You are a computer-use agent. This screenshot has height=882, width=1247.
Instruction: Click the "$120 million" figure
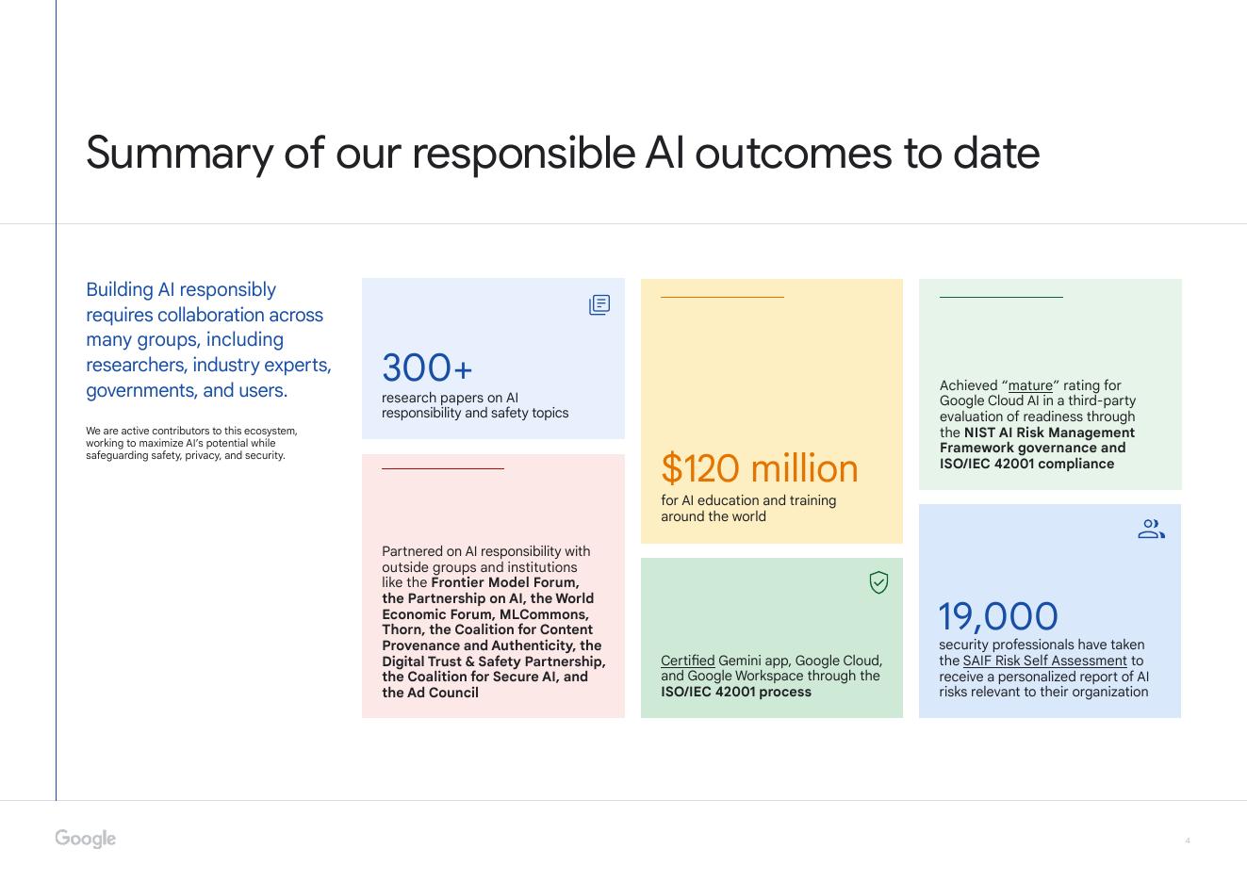pyautogui.click(x=760, y=468)
